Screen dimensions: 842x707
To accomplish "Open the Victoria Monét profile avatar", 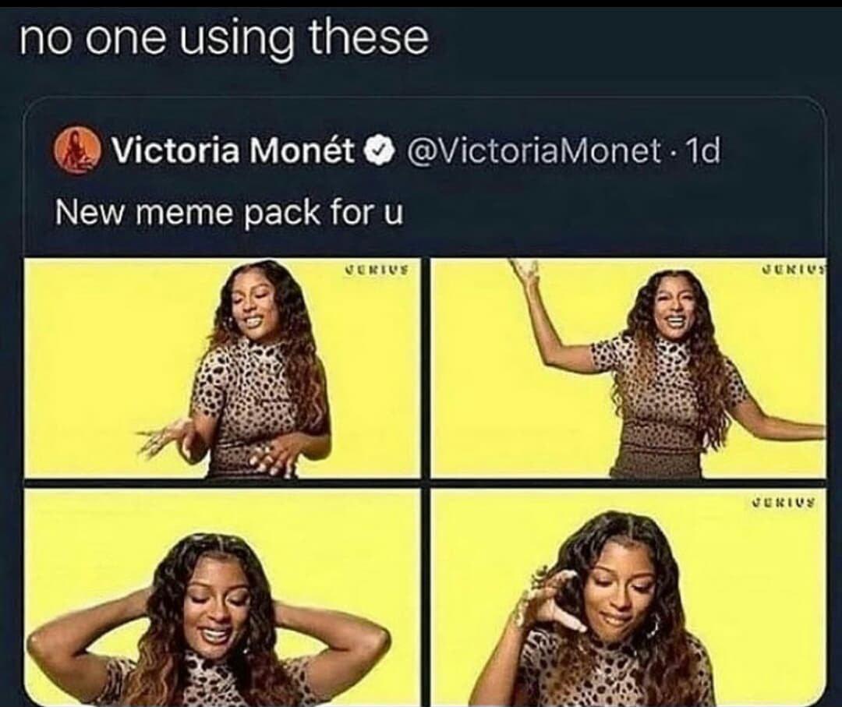I will [x=77, y=151].
